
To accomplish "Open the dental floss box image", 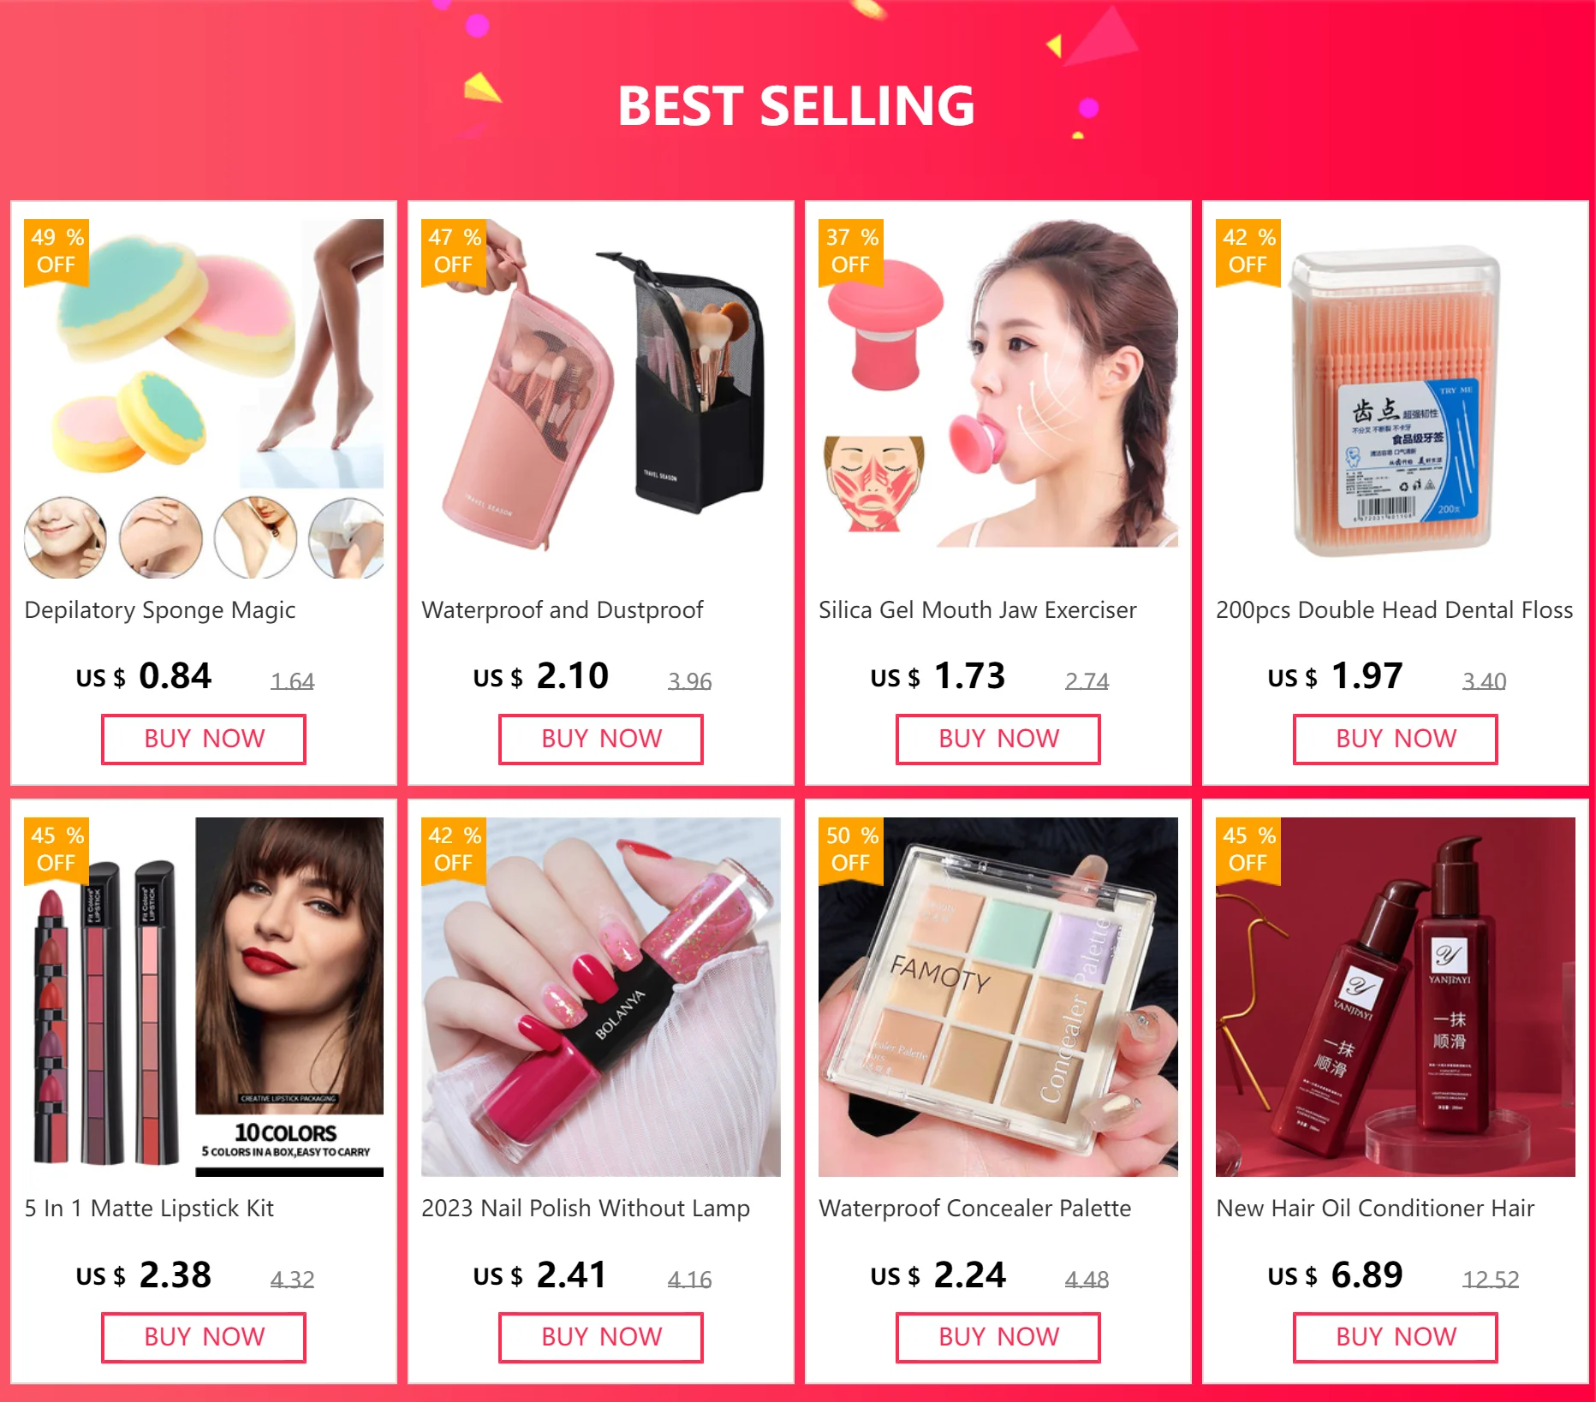I will [x=1396, y=399].
